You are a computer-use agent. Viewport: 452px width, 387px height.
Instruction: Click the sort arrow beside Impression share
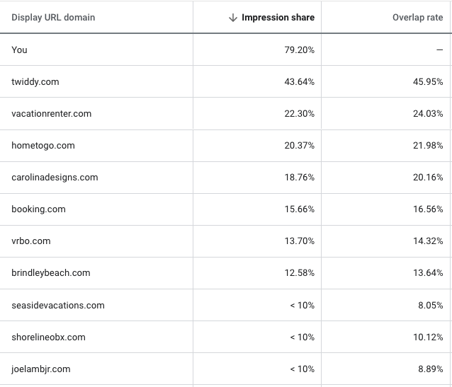tap(233, 18)
